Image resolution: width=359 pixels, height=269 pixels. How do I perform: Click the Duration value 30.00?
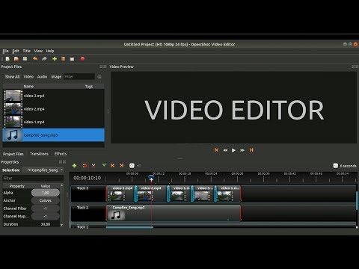(46, 224)
